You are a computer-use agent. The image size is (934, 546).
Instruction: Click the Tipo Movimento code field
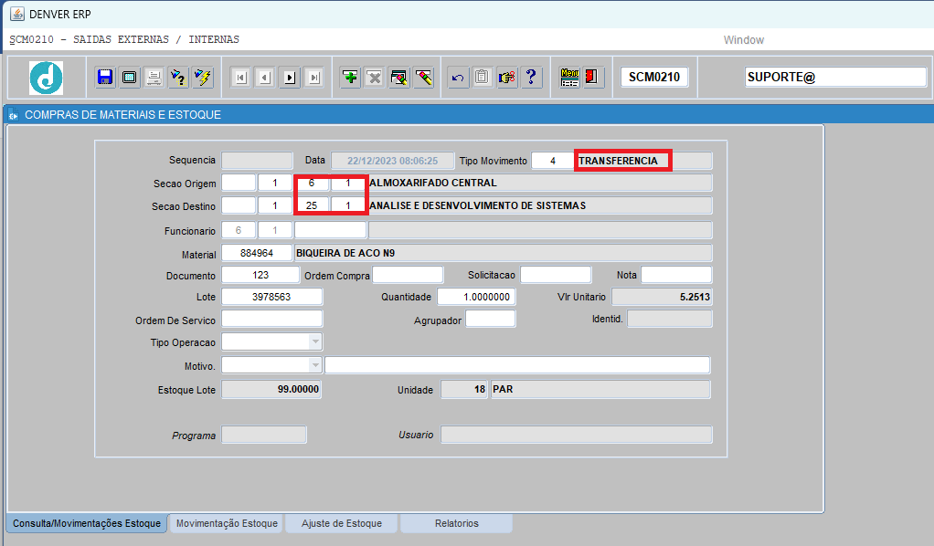click(553, 161)
